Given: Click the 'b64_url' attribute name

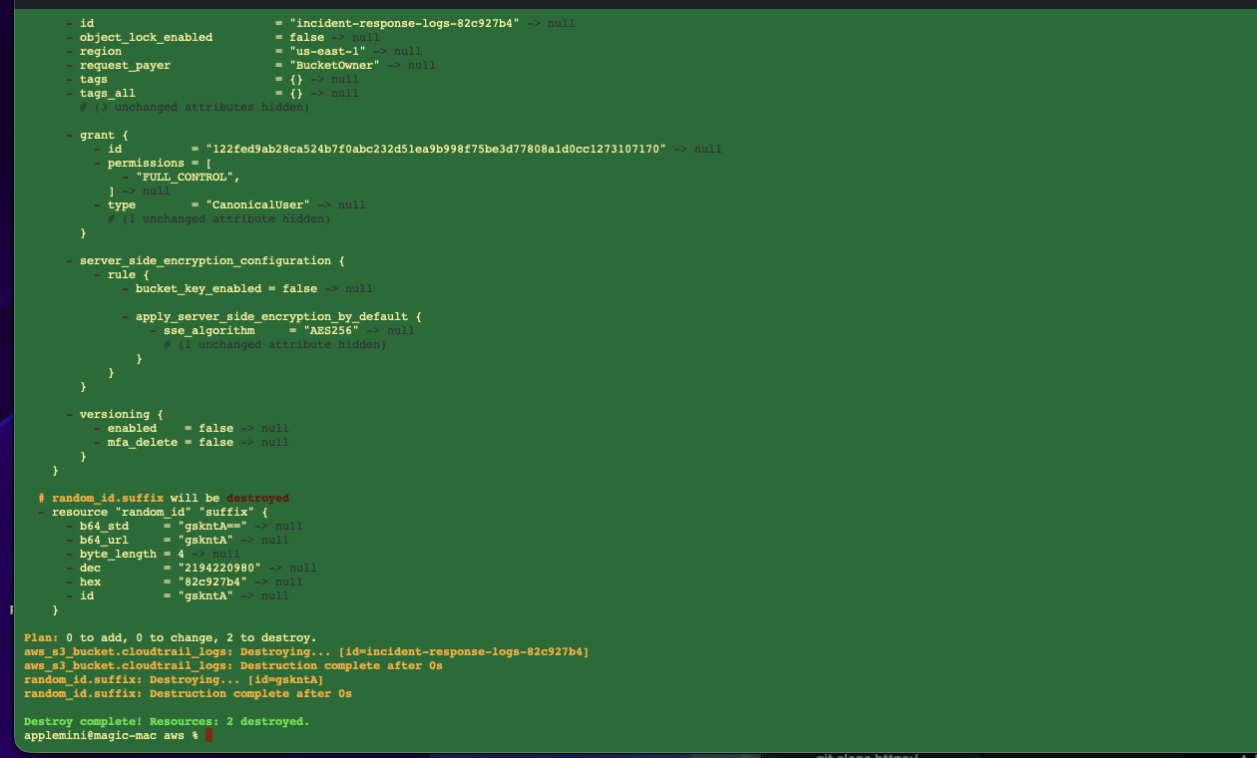Looking at the screenshot, I should click(104, 540).
